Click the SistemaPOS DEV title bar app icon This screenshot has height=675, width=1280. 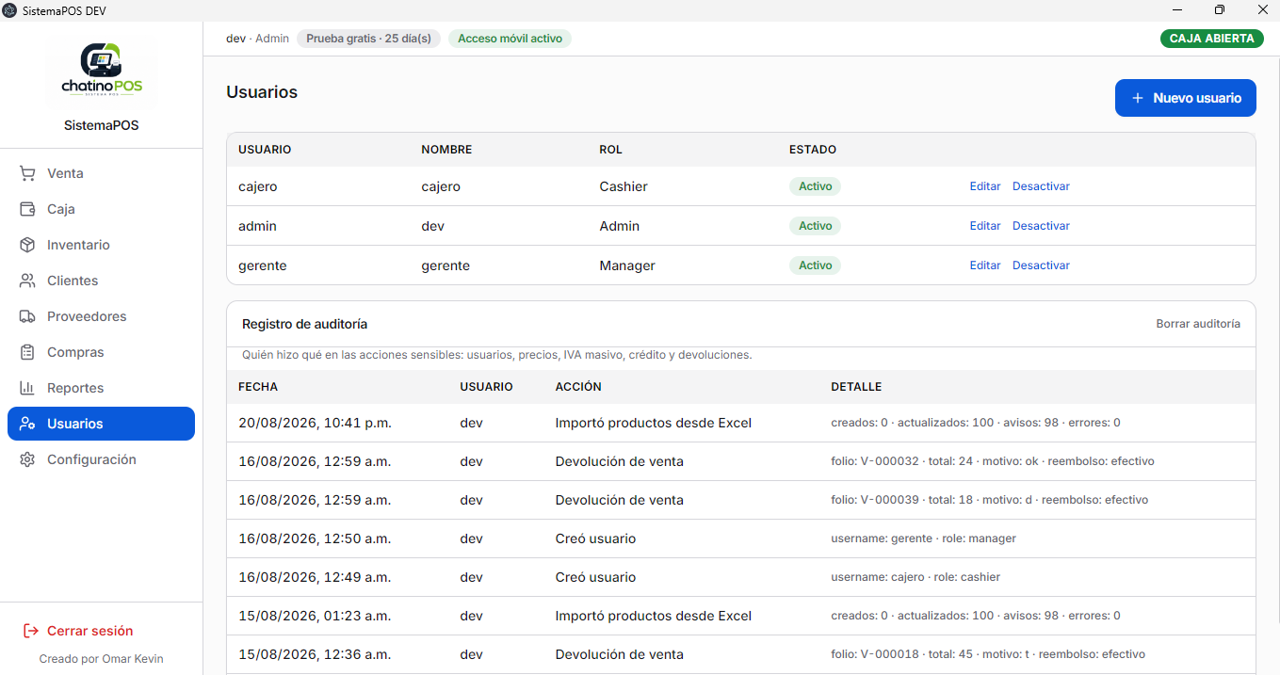point(10,9)
